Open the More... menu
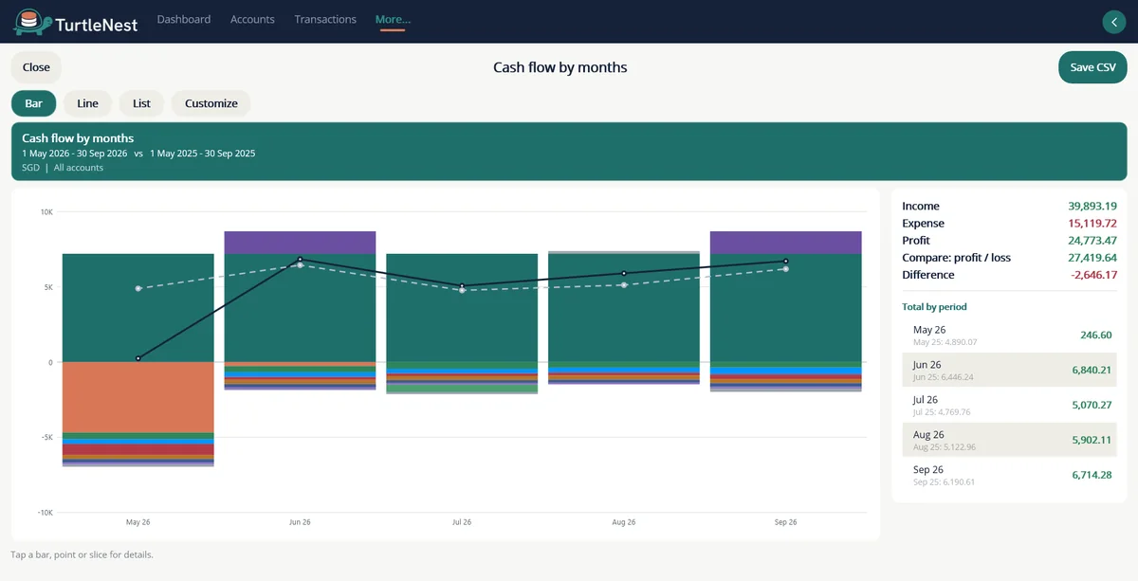1138x581 pixels. tap(393, 19)
